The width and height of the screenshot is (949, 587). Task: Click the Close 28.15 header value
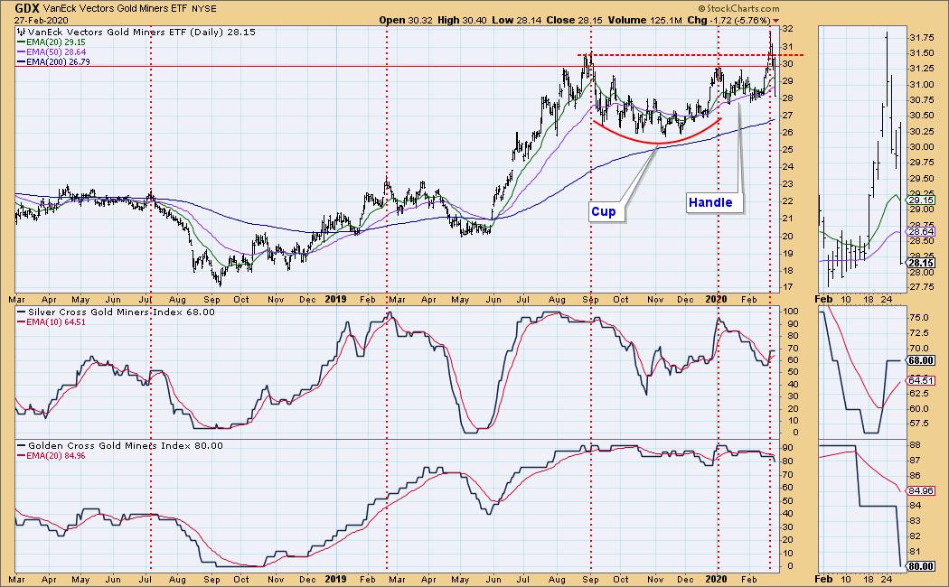tap(574, 20)
